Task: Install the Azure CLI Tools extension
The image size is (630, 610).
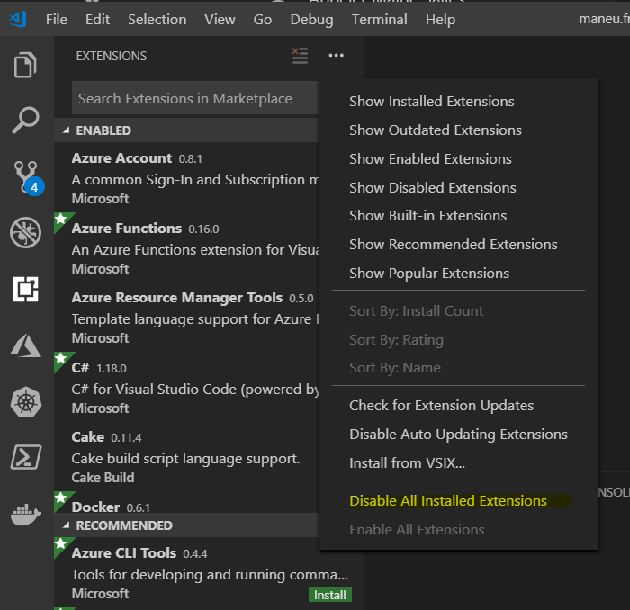Action: click(330, 595)
